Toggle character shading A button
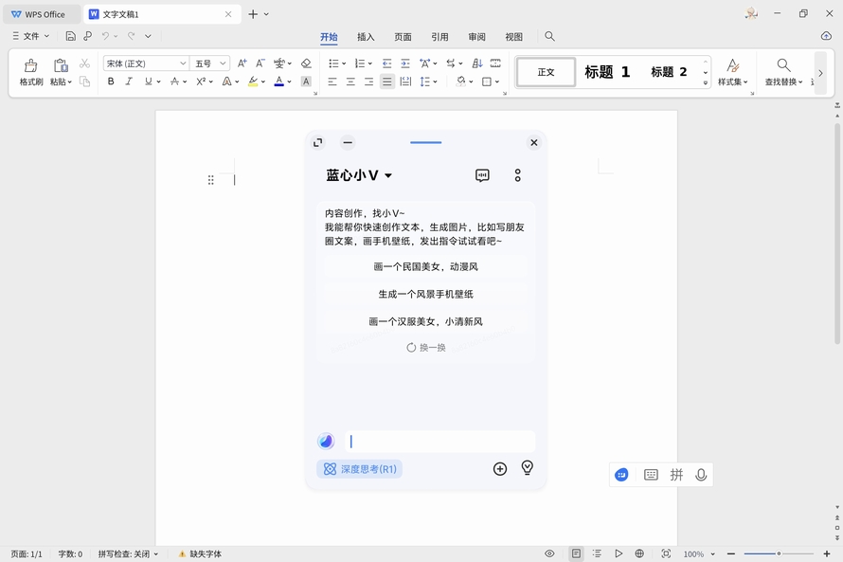 tap(306, 82)
